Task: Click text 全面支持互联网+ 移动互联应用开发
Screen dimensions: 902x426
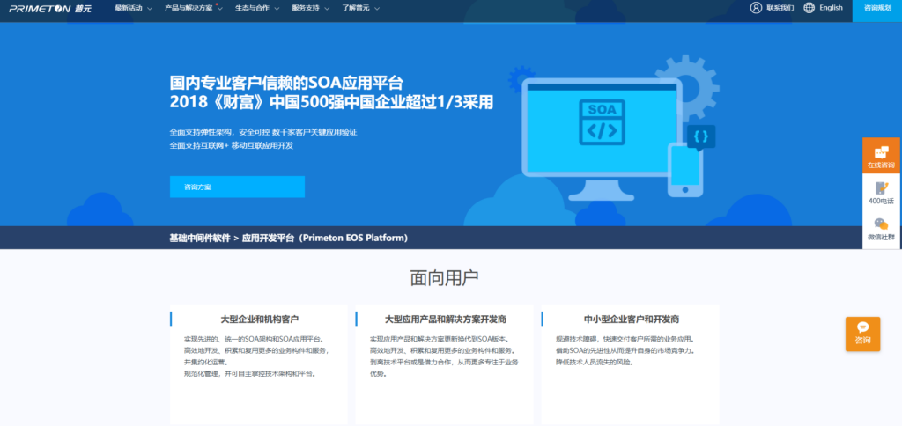Action: tap(232, 146)
